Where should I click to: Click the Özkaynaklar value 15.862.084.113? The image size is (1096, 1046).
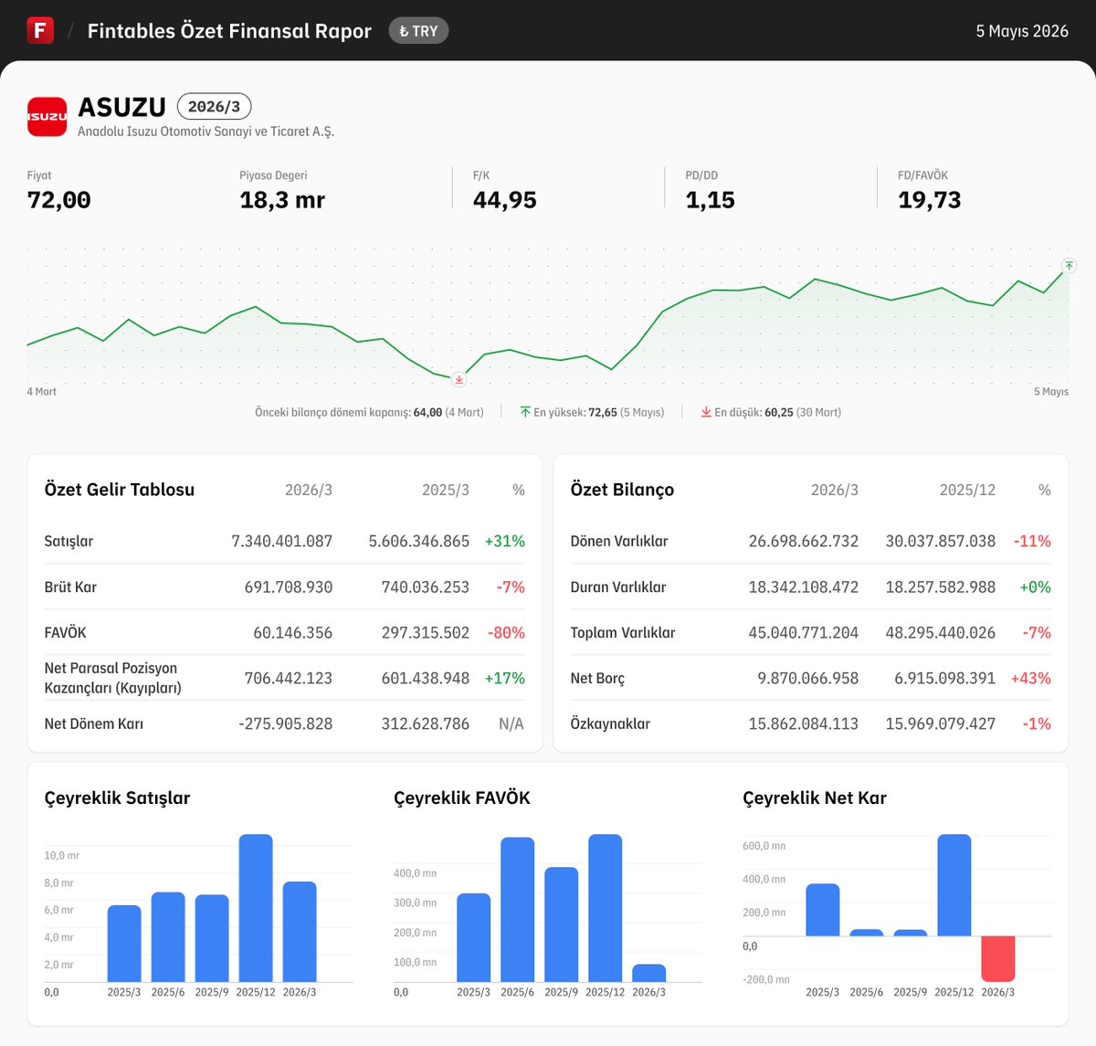(x=804, y=724)
